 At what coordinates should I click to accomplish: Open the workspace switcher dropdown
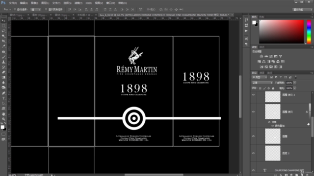(x=302, y=9)
